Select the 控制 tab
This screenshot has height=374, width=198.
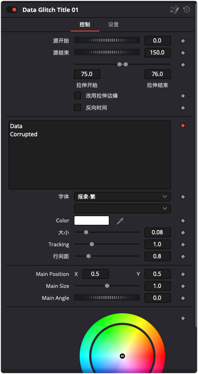pos(85,24)
